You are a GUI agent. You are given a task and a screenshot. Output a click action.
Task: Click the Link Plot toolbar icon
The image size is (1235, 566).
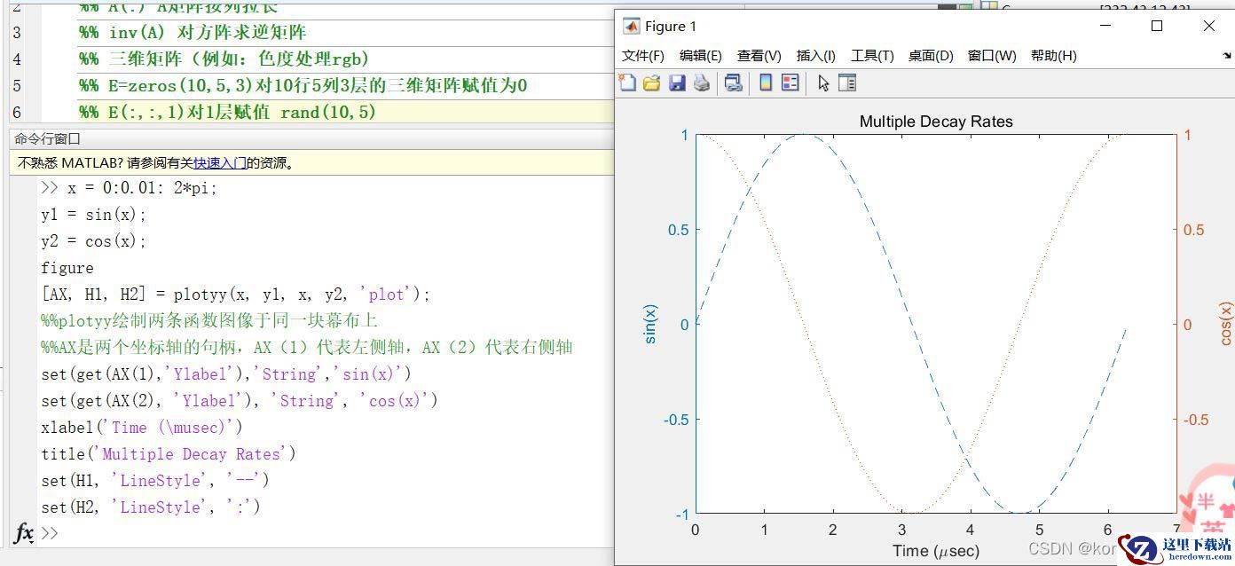733,83
